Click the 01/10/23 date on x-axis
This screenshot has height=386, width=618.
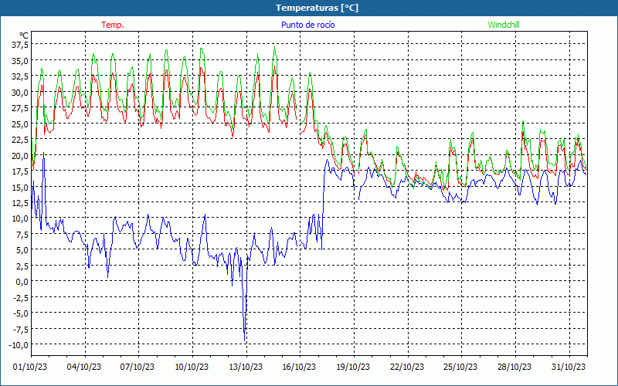click(31, 367)
